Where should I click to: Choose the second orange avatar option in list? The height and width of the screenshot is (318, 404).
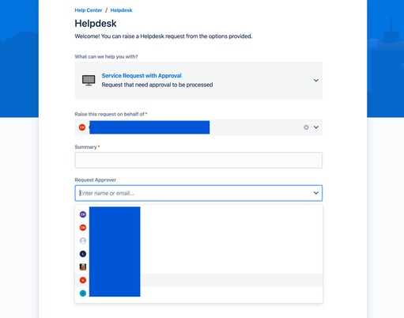[83, 228]
